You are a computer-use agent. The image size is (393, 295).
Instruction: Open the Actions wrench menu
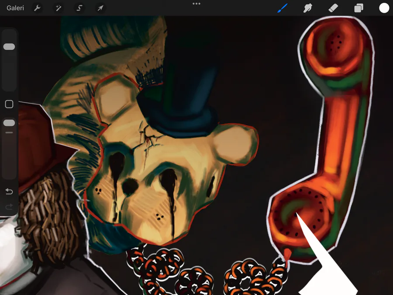click(38, 8)
